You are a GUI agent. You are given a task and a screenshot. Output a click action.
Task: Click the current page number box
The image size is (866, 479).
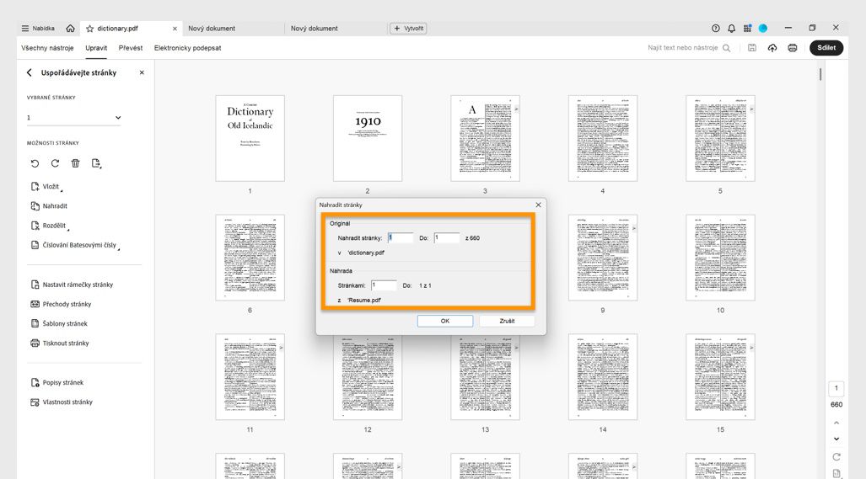836,389
